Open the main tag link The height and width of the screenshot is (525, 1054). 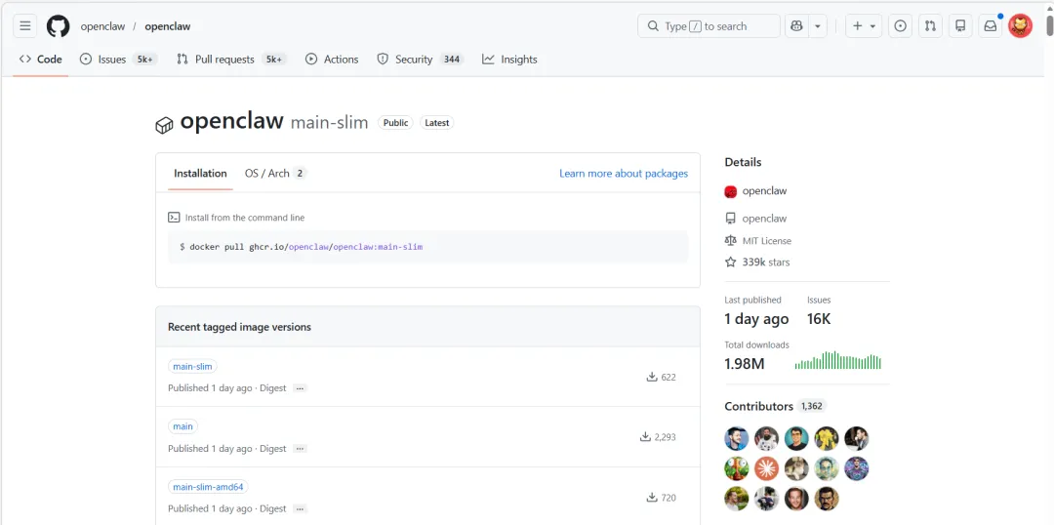coord(182,426)
